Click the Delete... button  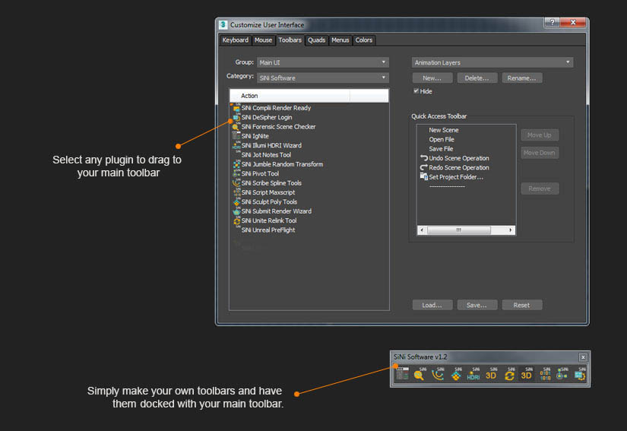click(x=477, y=78)
